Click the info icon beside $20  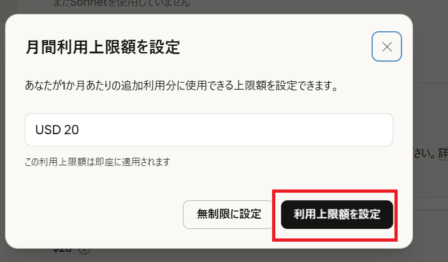(x=84, y=250)
